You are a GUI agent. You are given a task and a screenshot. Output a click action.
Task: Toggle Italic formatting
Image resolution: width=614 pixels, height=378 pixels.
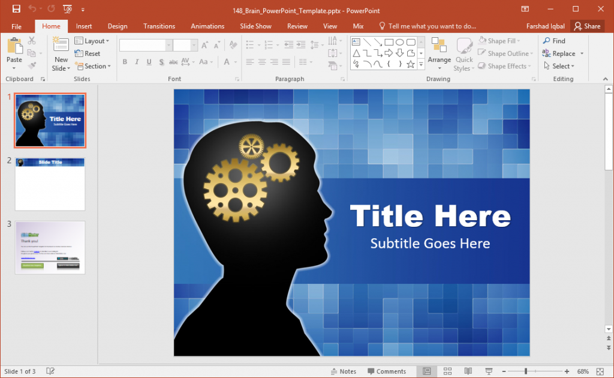click(136, 62)
